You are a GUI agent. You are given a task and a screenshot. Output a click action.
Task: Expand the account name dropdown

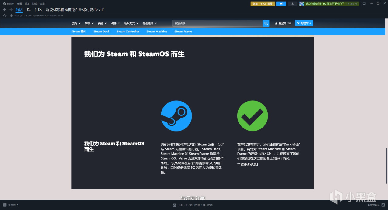tap(326, 4)
